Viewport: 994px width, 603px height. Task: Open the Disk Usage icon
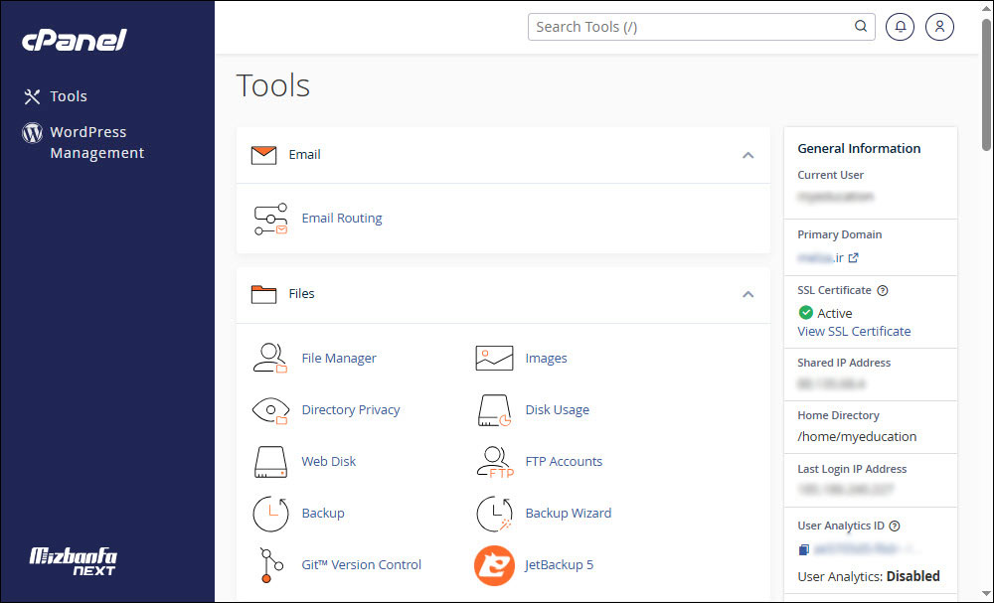coord(494,409)
